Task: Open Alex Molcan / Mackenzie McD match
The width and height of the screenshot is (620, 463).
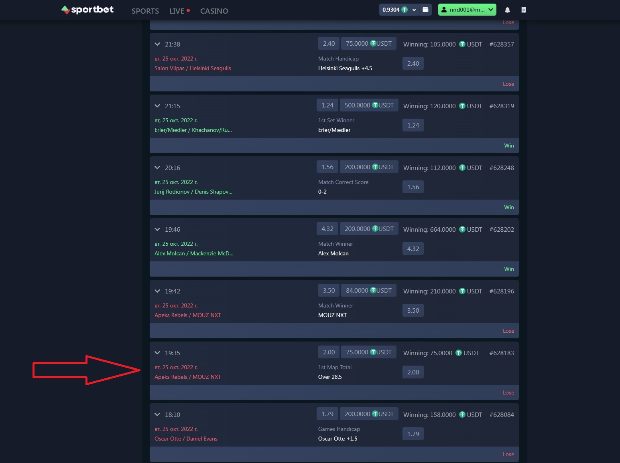Action: pyautogui.click(x=194, y=253)
